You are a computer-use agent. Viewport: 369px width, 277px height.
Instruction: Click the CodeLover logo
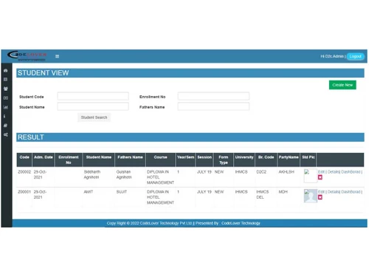point(27,55)
